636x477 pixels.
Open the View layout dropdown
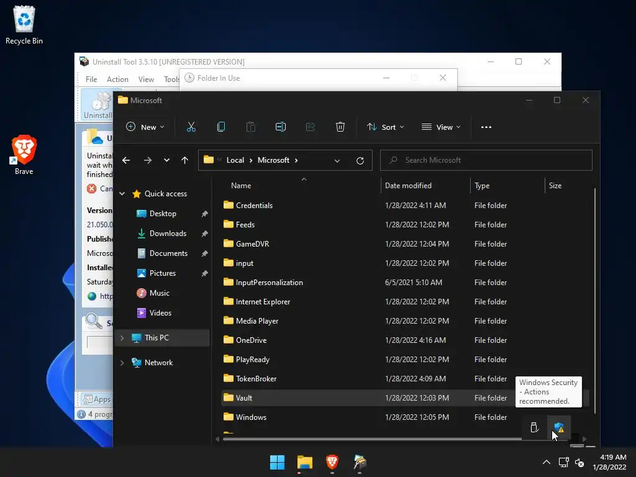pos(441,127)
